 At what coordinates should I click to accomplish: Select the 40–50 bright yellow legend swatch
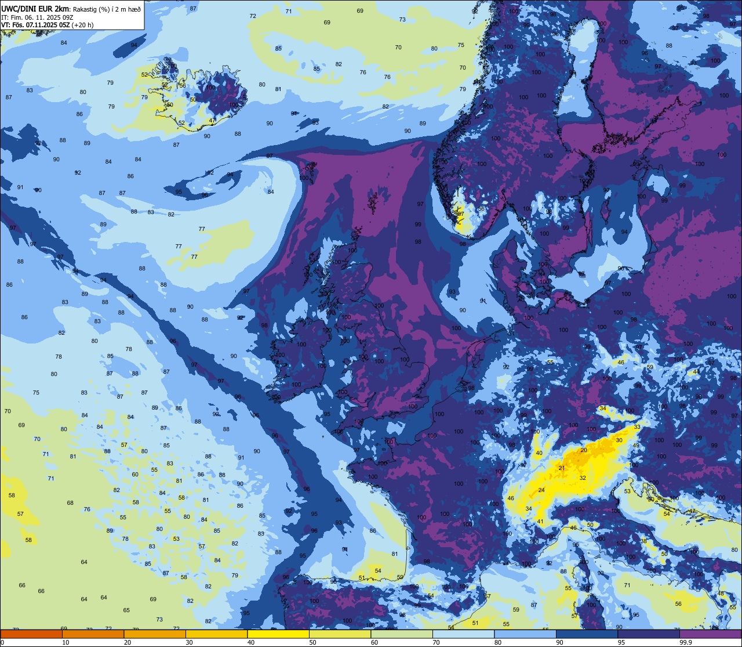278,634
